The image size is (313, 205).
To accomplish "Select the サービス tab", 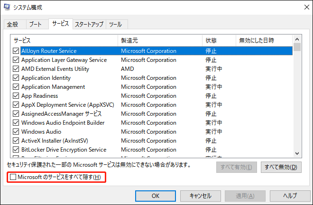I will (61, 24).
